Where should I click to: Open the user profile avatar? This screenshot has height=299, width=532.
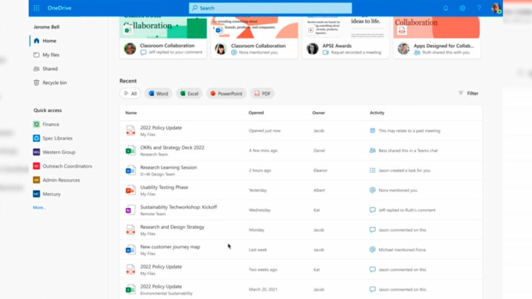click(496, 8)
